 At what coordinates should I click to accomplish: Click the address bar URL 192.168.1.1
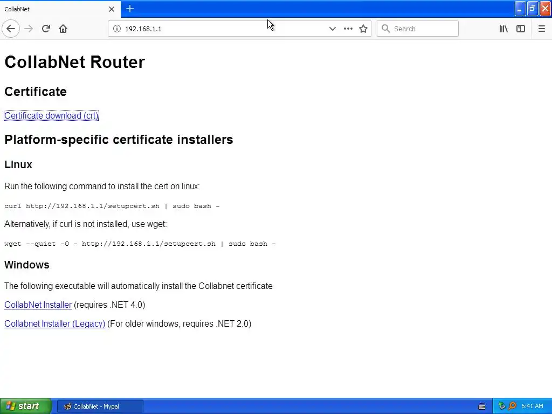click(143, 29)
